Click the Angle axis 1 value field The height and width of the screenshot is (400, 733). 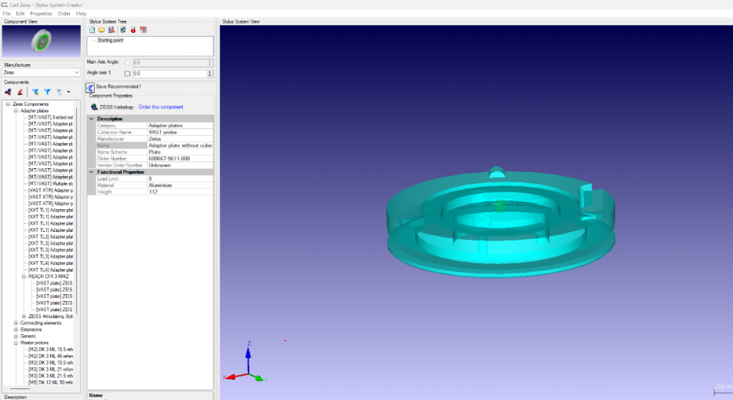169,73
